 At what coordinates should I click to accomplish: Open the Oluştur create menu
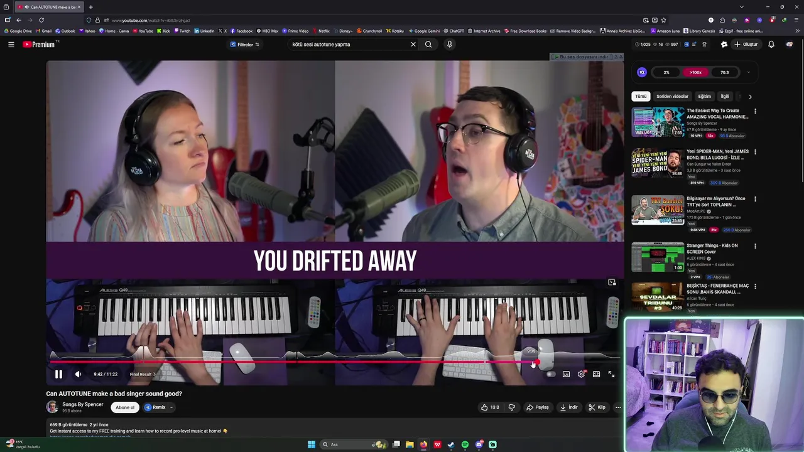(x=746, y=45)
